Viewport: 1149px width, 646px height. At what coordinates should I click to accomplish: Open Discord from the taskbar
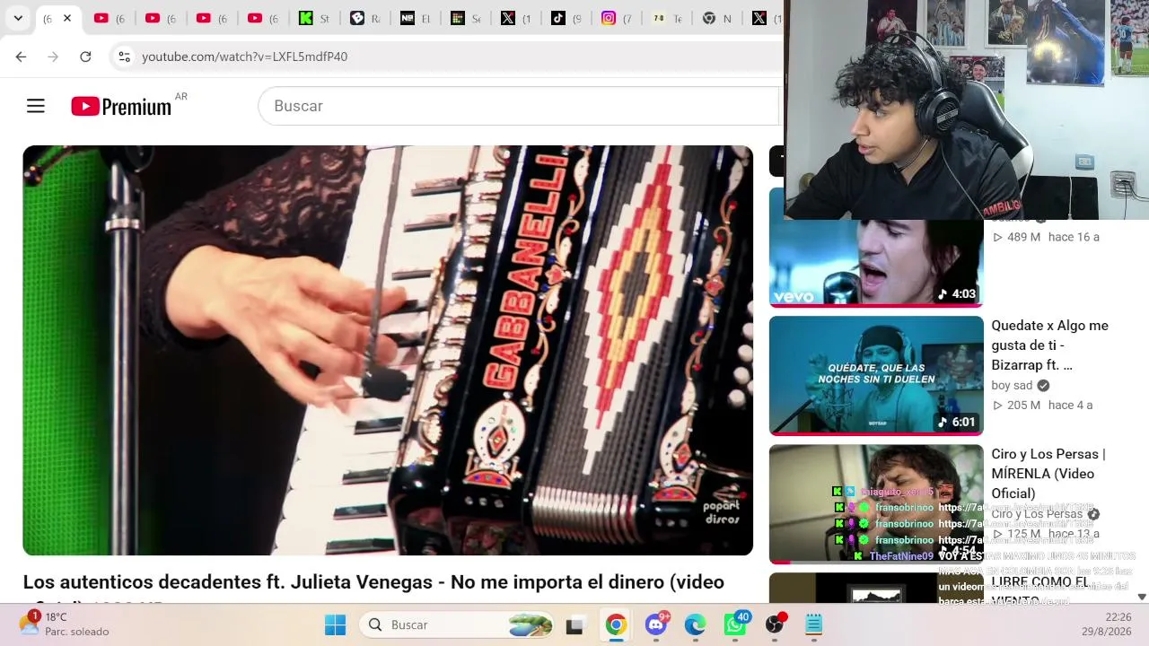(x=657, y=624)
